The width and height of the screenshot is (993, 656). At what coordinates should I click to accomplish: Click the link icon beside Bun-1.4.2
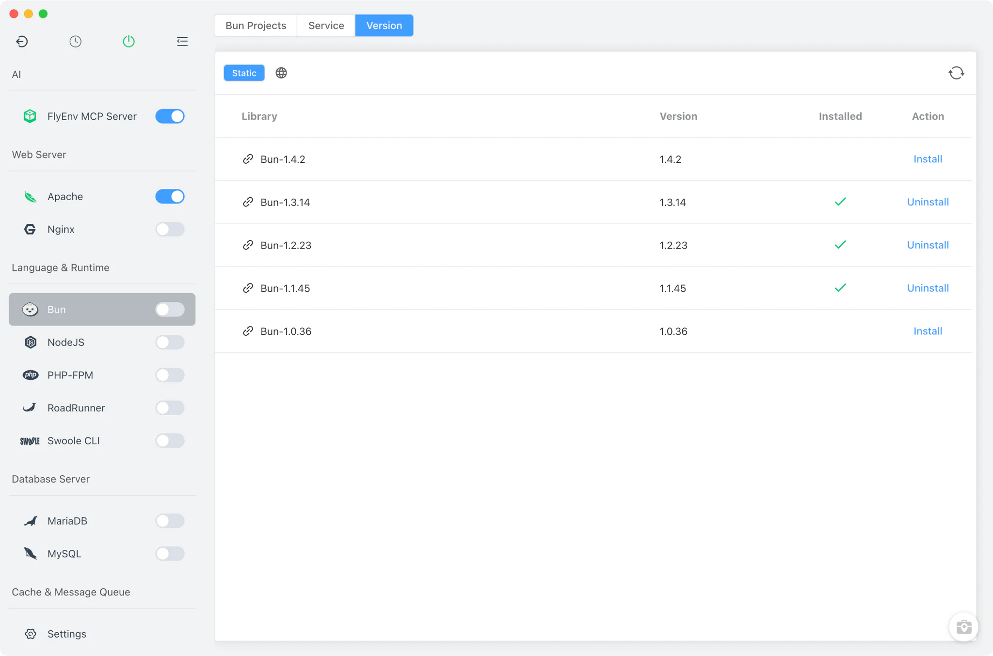tap(248, 159)
